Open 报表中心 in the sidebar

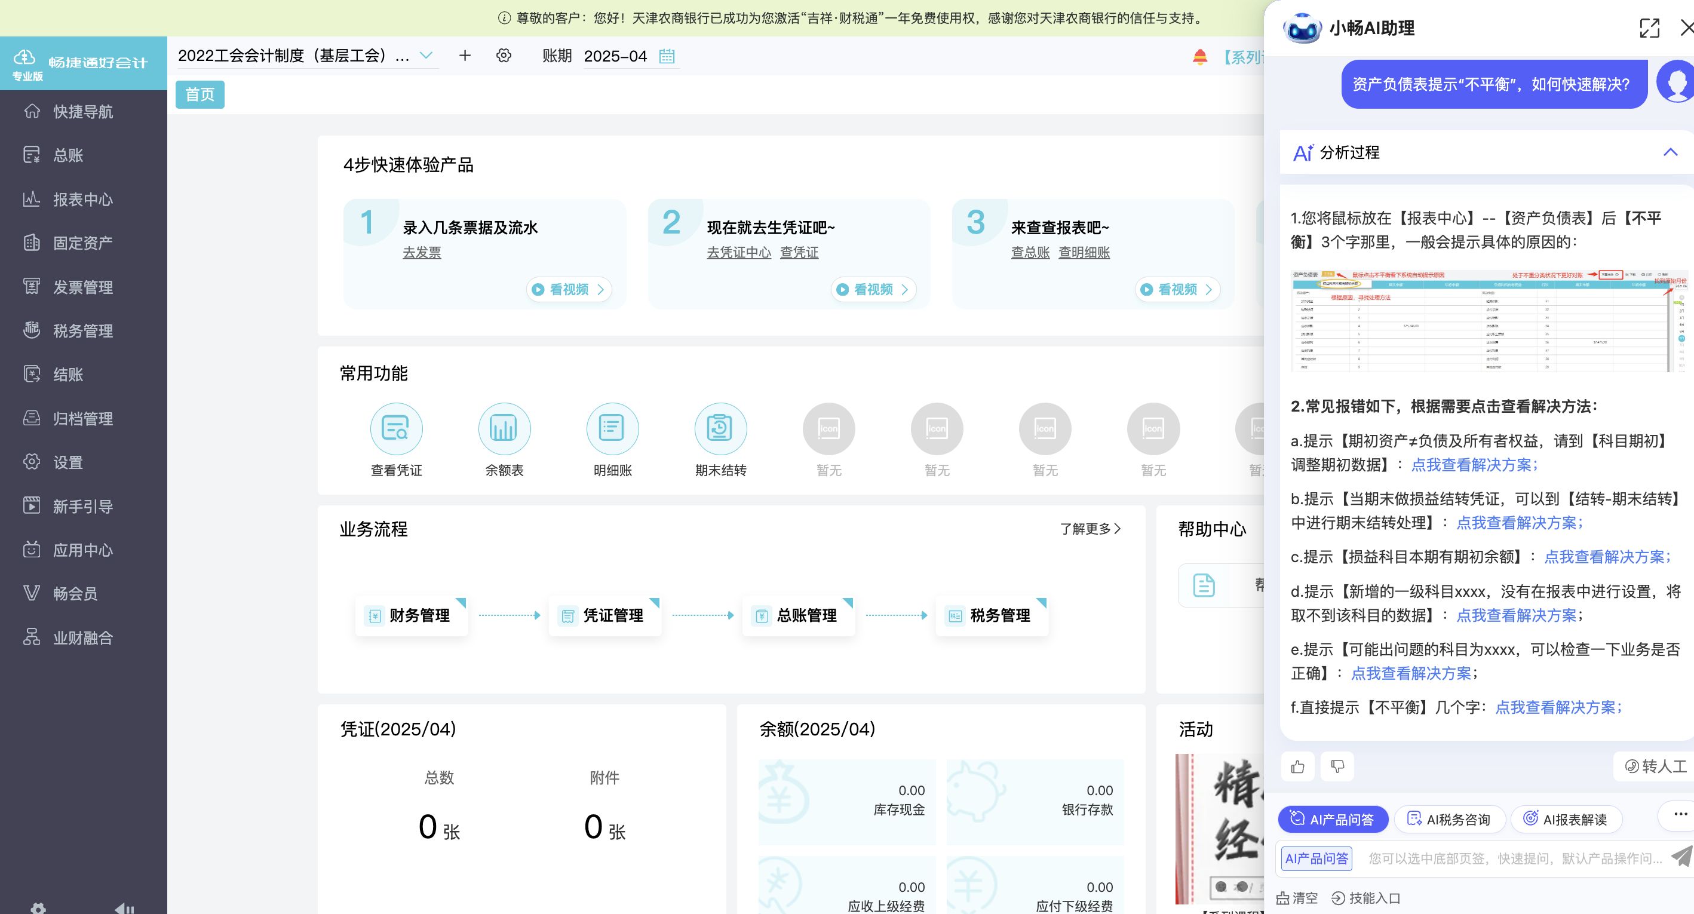pyautogui.click(x=82, y=200)
